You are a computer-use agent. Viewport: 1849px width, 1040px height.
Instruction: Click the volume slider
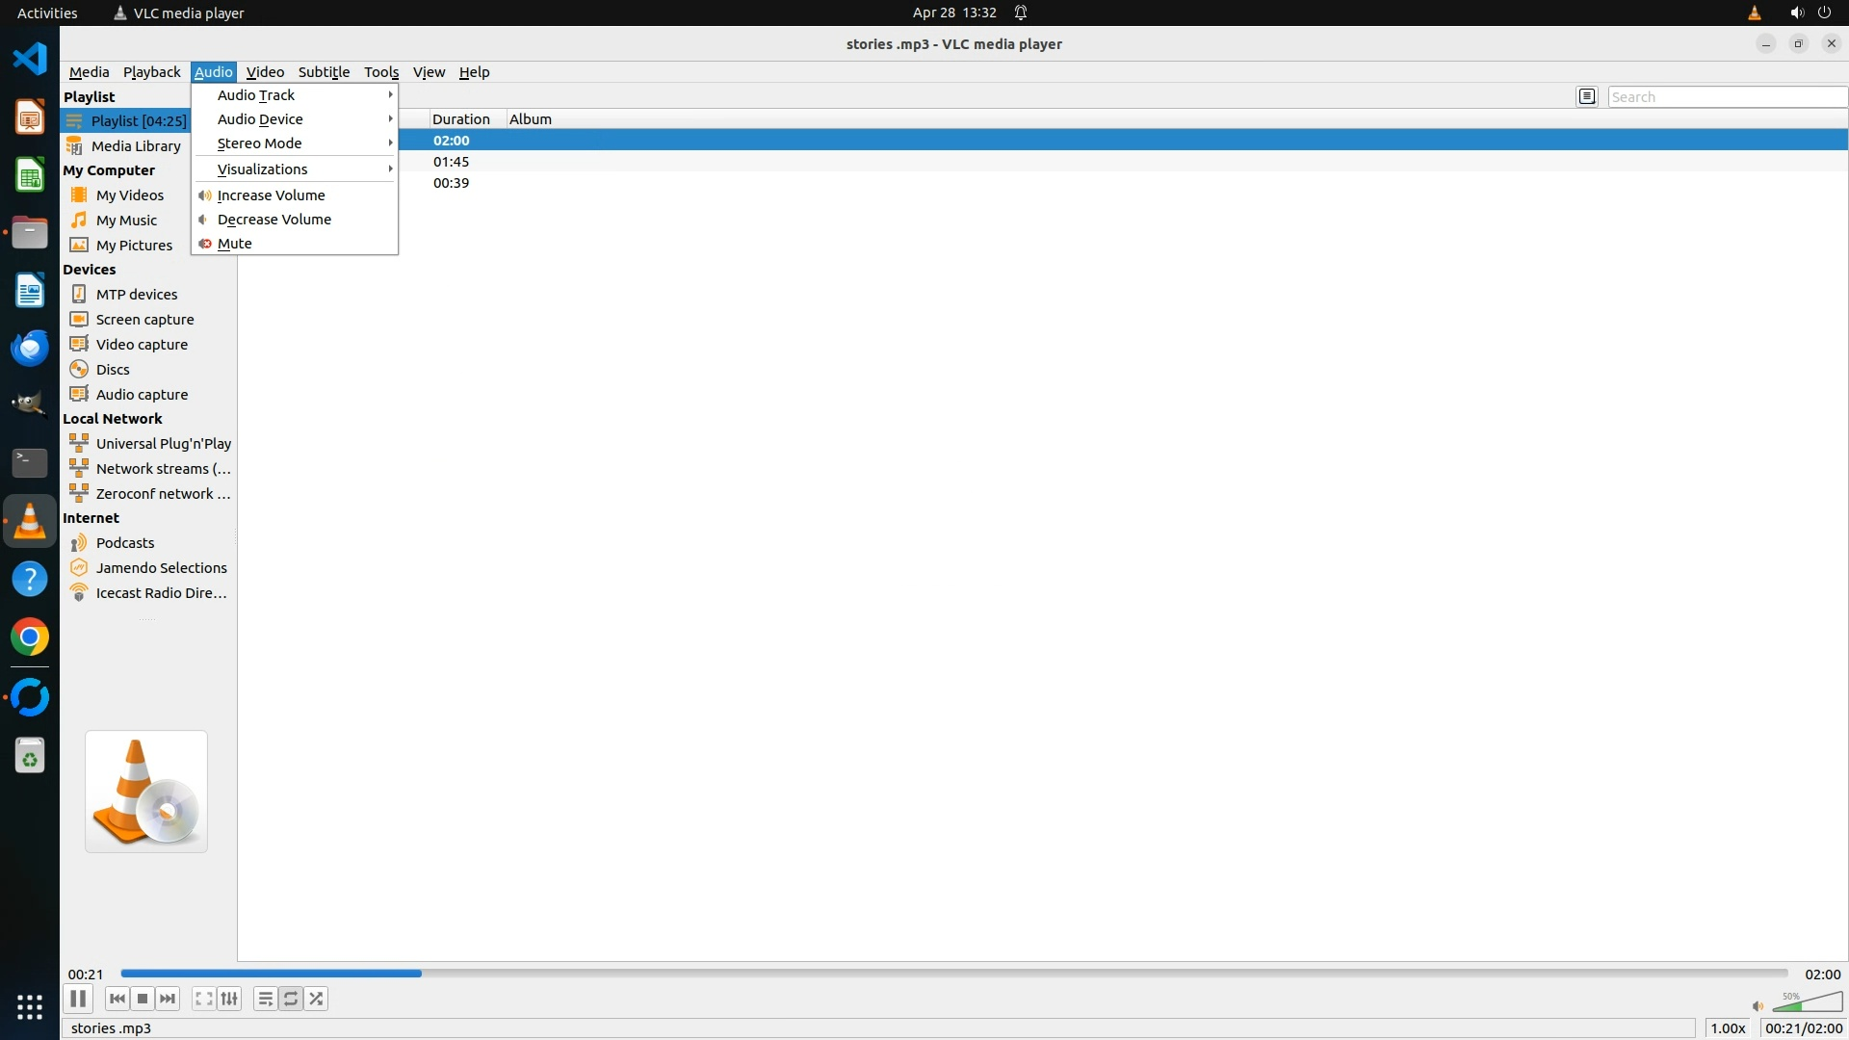[x=1808, y=1004]
